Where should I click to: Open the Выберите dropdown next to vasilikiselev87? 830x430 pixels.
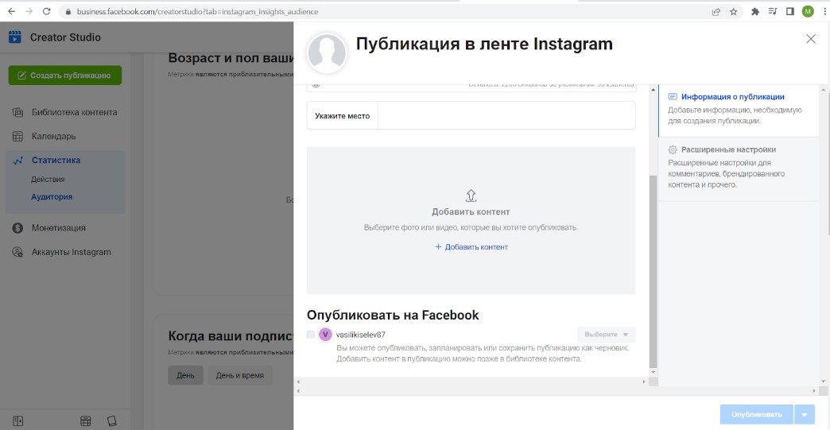tap(606, 335)
